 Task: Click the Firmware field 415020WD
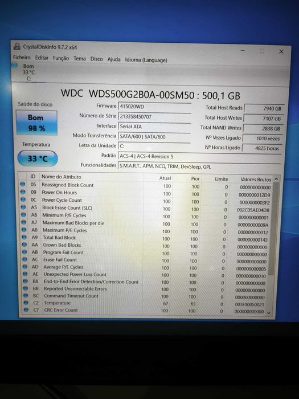point(154,107)
